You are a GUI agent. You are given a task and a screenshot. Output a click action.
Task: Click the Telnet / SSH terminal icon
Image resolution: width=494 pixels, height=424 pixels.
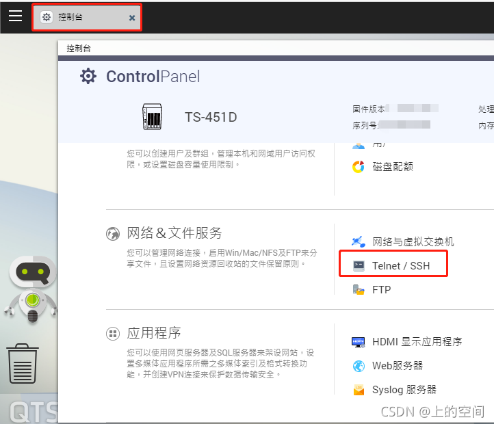tap(359, 266)
